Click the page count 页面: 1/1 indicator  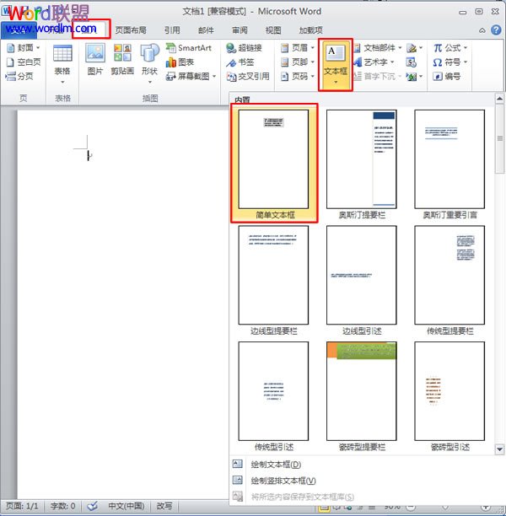[22, 506]
